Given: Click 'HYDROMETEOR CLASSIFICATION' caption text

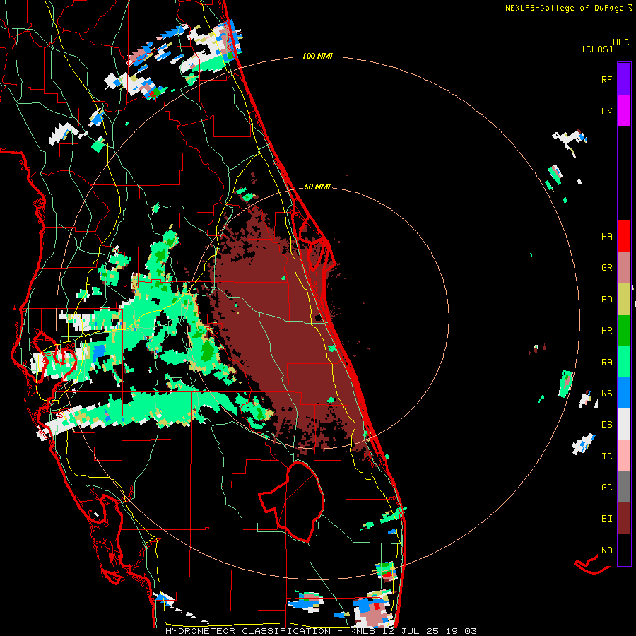Looking at the screenshot, I should click(x=248, y=631).
